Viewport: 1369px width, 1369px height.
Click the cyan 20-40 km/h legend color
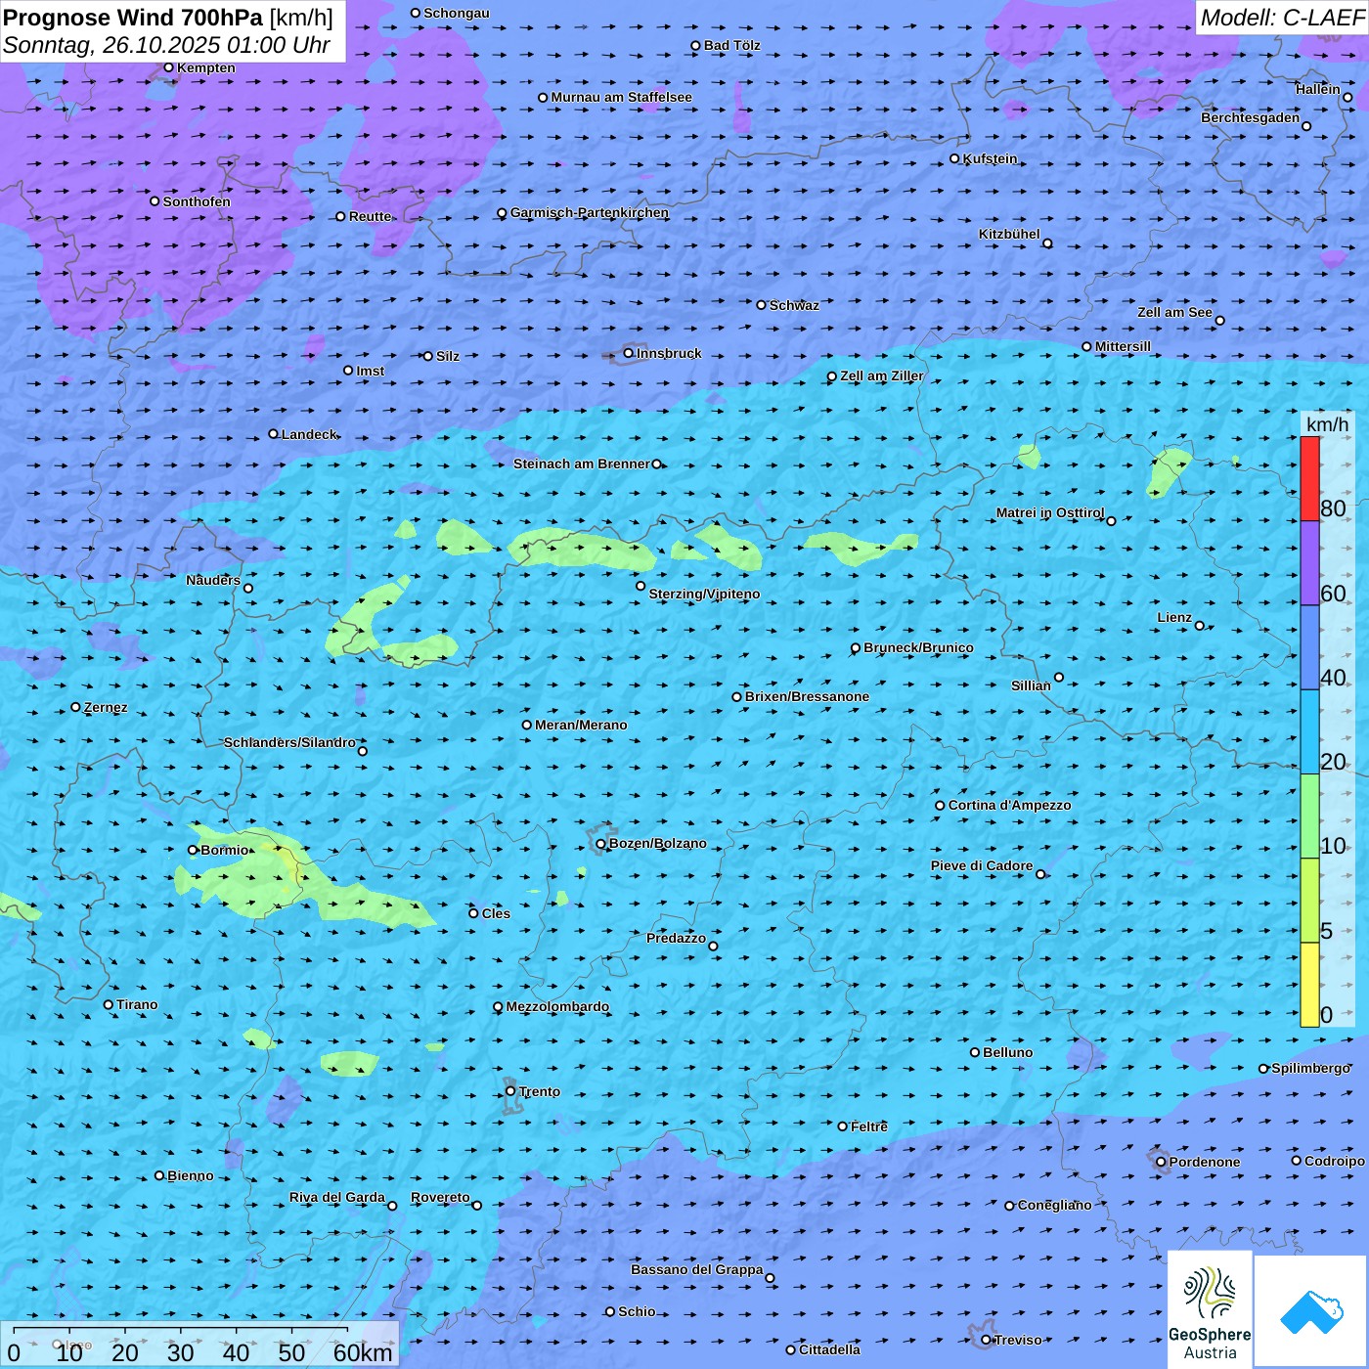(x=1309, y=732)
